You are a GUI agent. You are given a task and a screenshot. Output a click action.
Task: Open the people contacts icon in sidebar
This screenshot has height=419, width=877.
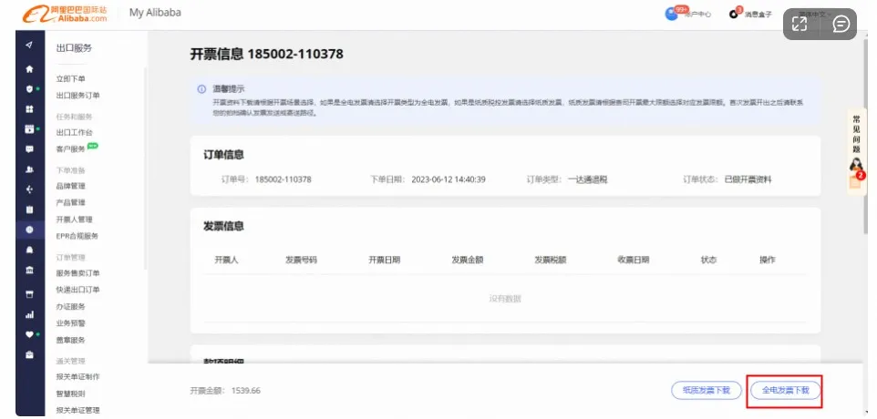coord(30,169)
